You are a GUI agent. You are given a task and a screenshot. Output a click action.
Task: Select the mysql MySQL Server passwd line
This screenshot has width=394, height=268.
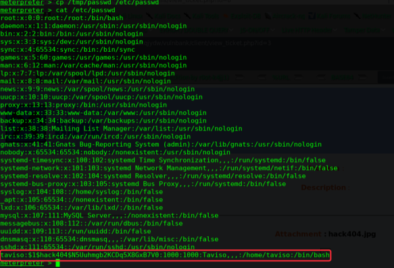(x=109, y=215)
